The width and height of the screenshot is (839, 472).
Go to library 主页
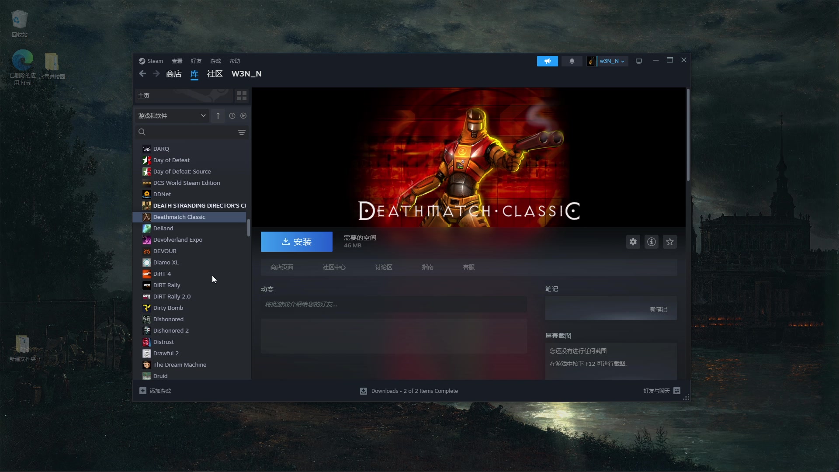pyautogui.click(x=184, y=96)
